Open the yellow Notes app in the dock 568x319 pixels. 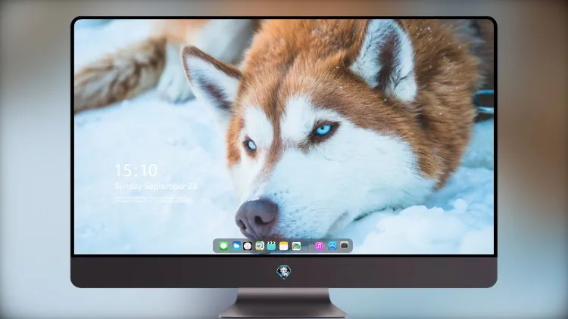[284, 246]
